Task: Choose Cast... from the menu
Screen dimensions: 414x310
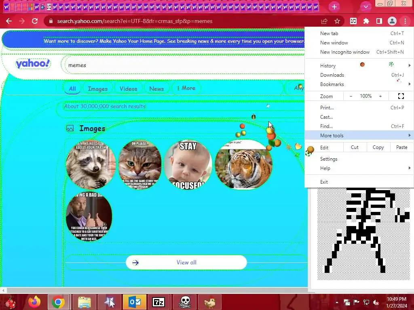Action: coord(359,117)
